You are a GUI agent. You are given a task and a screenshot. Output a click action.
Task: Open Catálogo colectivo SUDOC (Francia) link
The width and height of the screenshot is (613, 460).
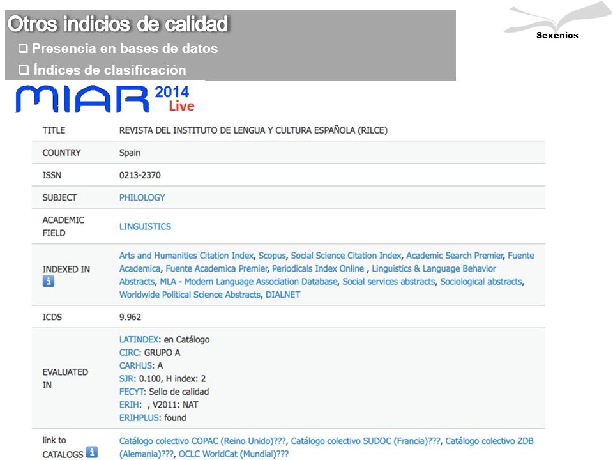365,441
